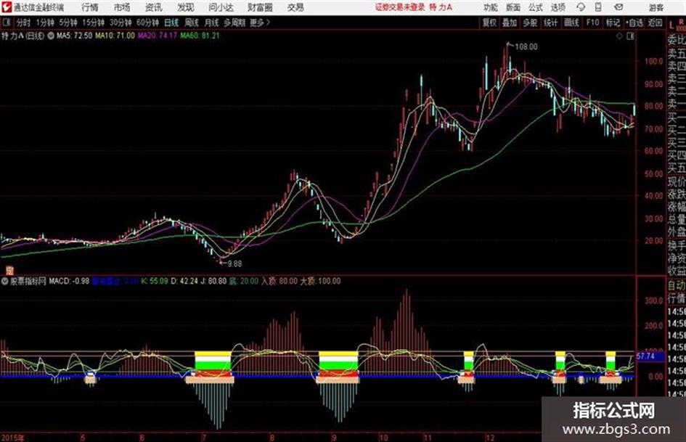This screenshot has height=442, width=686.
Task: Click the 标记 mark button
Action: pyautogui.click(x=613, y=22)
